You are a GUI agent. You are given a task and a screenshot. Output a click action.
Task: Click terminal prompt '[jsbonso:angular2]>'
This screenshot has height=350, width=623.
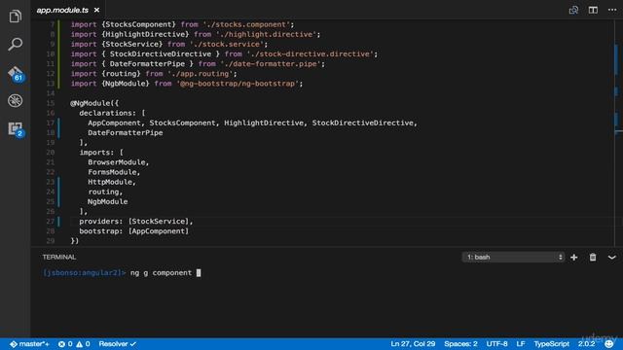(x=85, y=273)
